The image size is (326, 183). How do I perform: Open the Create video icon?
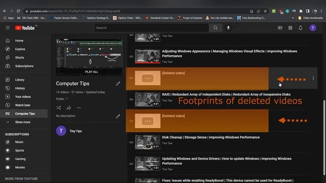(x=280, y=28)
